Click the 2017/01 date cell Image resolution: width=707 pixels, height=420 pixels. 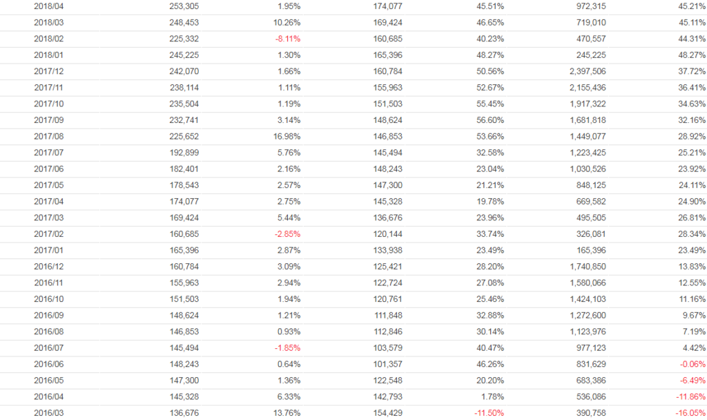pyautogui.click(x=47, y=251)
